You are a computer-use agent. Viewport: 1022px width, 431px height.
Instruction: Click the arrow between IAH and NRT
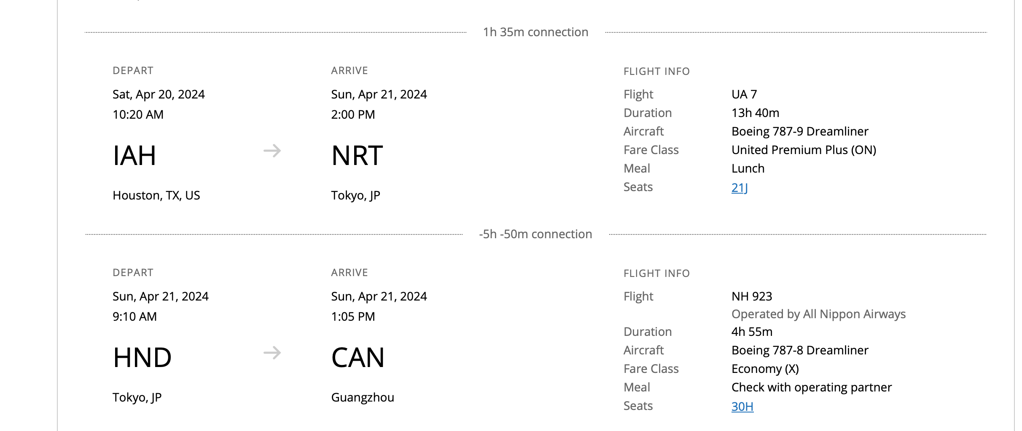272,151
